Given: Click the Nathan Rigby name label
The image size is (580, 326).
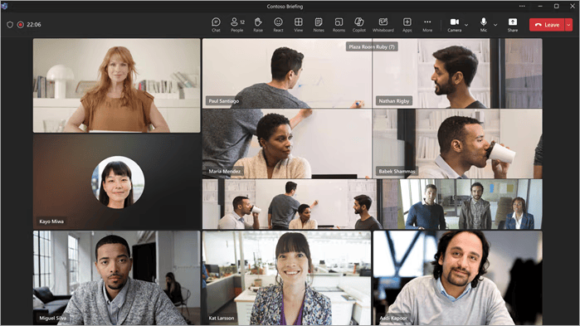Looking at the screenshot, I should coord(394,101).
